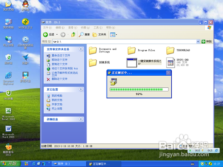Image resolution: width=223 pixels, height=167 pixels.
Task: Open the 工具 (Tools) menu
Action: [x=98, y=28]
